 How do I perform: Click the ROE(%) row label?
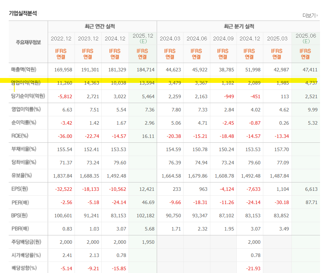click(20, 136)
